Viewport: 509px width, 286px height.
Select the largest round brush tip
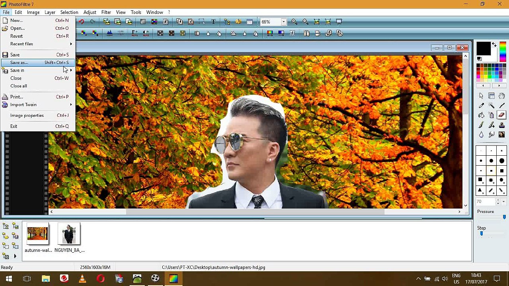coord(501,161)
